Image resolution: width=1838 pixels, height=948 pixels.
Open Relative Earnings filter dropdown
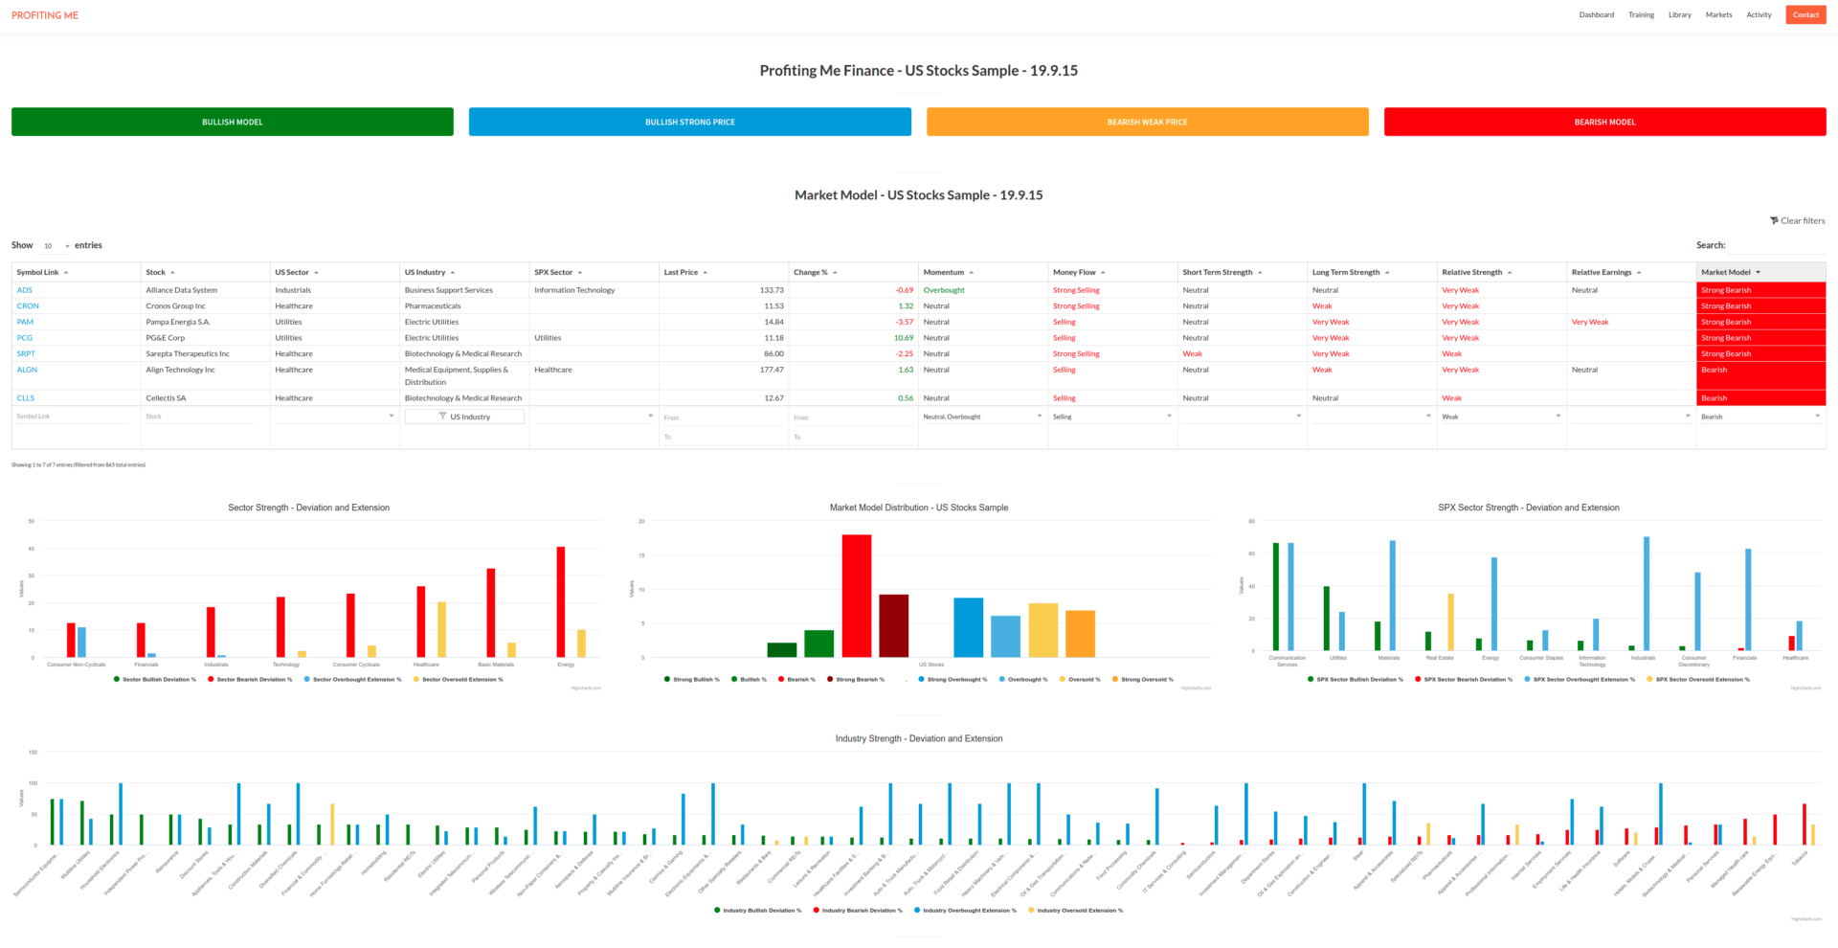coord(1631,417)
